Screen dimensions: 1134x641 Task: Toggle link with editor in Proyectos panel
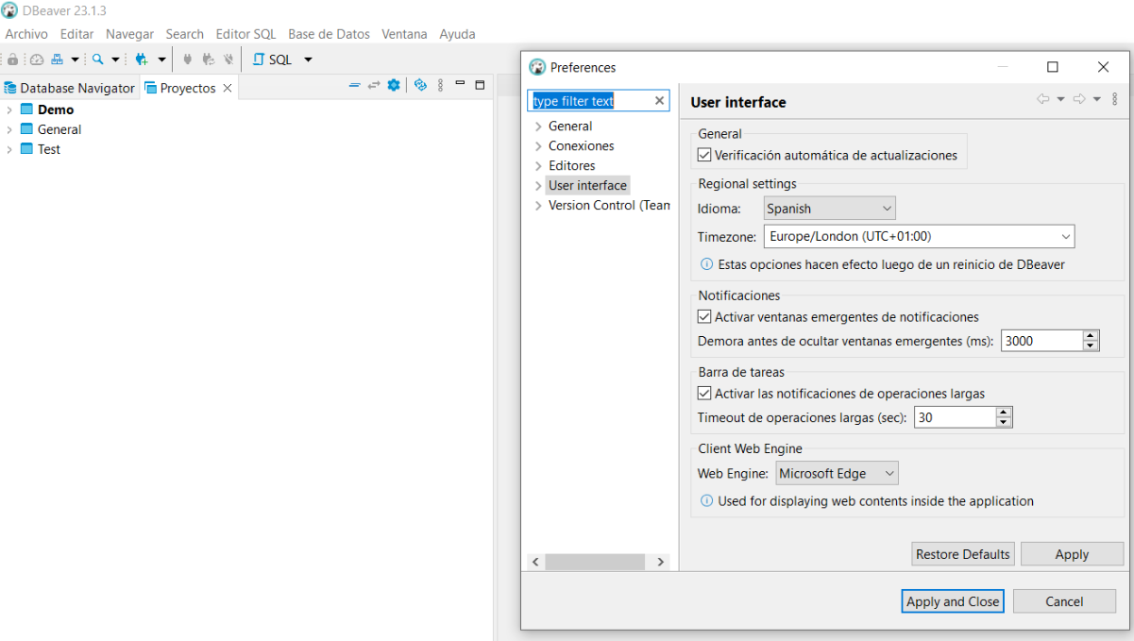coord(373,85)
